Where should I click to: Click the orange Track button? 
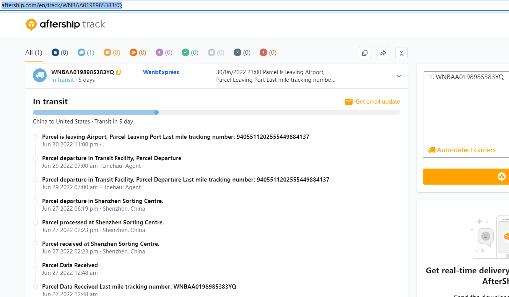coord(466,177)
